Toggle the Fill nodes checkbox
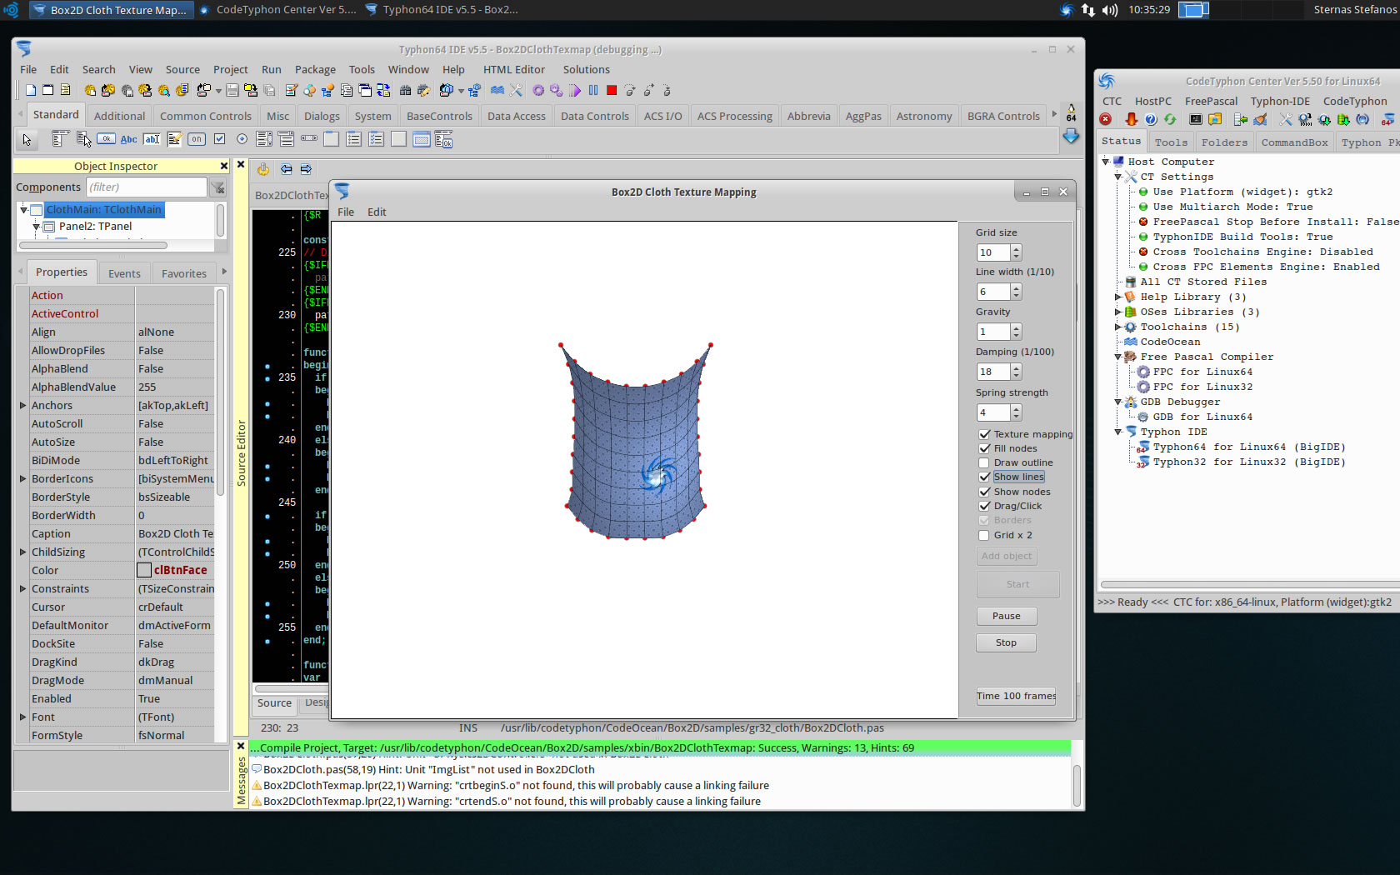The image size is (1400, 875). (984, 448)
